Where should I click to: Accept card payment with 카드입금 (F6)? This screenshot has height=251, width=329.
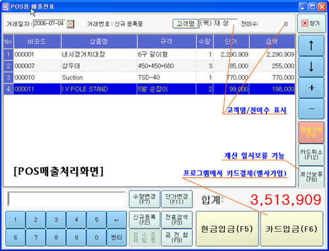click(291, 229)
